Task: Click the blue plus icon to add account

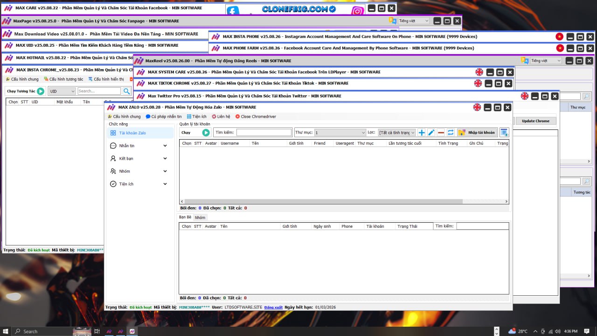Action: point(421,132)
